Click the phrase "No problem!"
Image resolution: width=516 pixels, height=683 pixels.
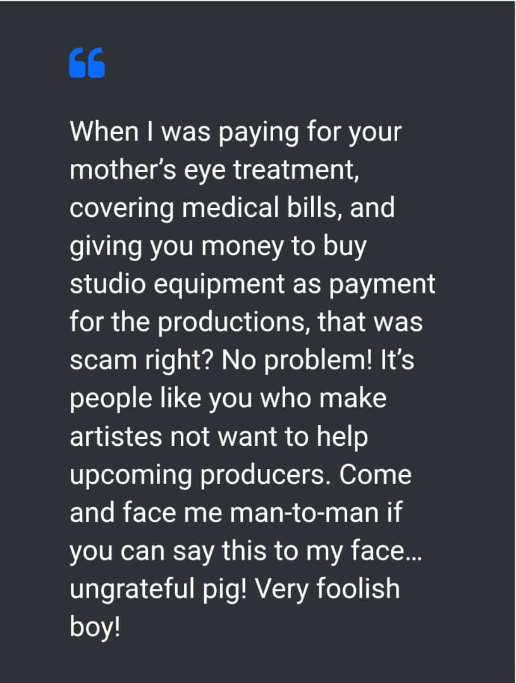coord(297,360)
